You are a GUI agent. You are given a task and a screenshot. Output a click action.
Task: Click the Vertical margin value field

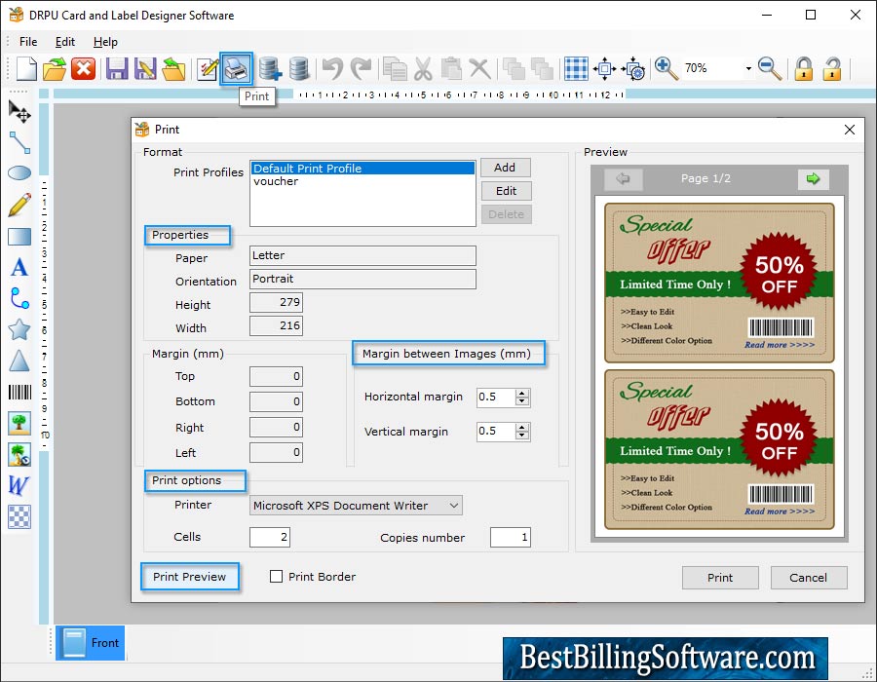tap(496, 432)
